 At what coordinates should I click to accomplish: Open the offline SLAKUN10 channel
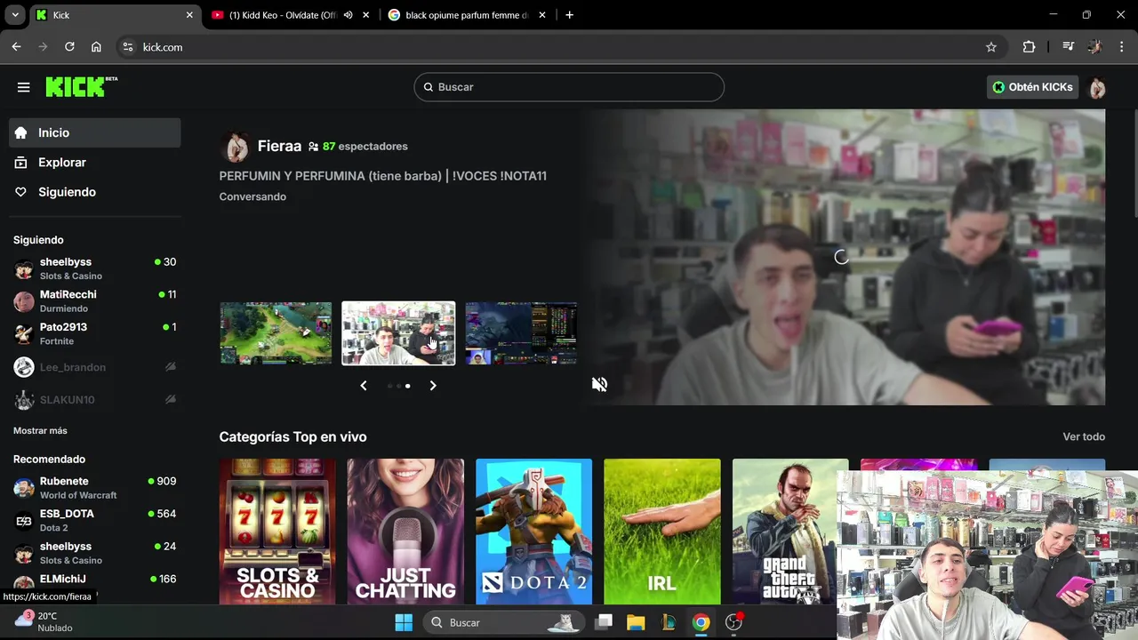point(95,400)
